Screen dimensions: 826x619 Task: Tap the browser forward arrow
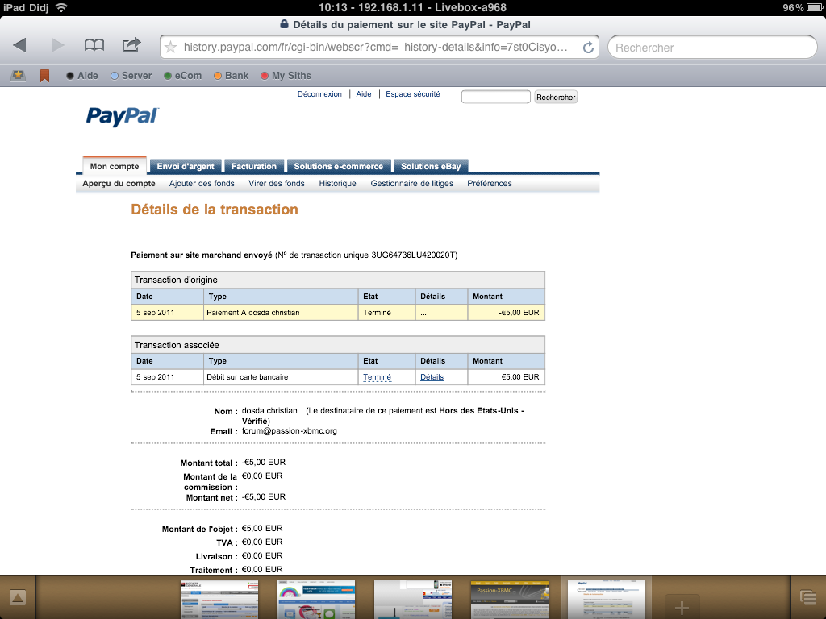[57, 45]
